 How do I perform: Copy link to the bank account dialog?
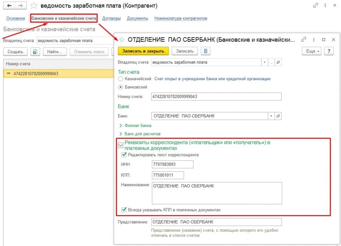point(303,39)
